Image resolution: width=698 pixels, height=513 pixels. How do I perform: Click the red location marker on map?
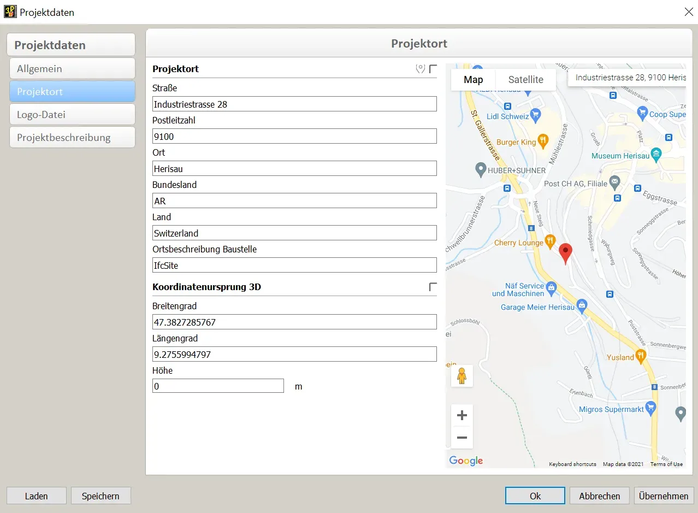(566, 253)
